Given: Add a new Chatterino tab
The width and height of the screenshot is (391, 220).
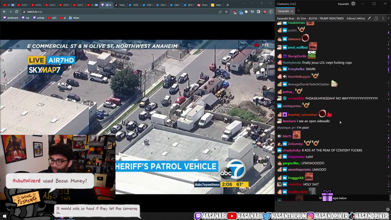Looking at the screenshot, I should [x=298, y=11].
